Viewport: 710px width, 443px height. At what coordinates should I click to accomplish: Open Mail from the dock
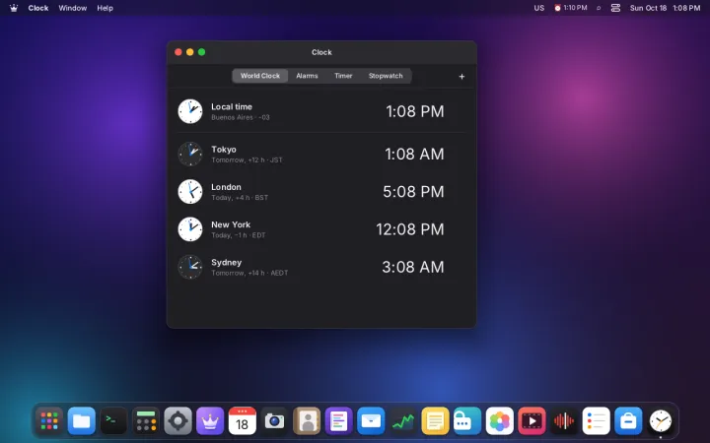click(371, 421)
